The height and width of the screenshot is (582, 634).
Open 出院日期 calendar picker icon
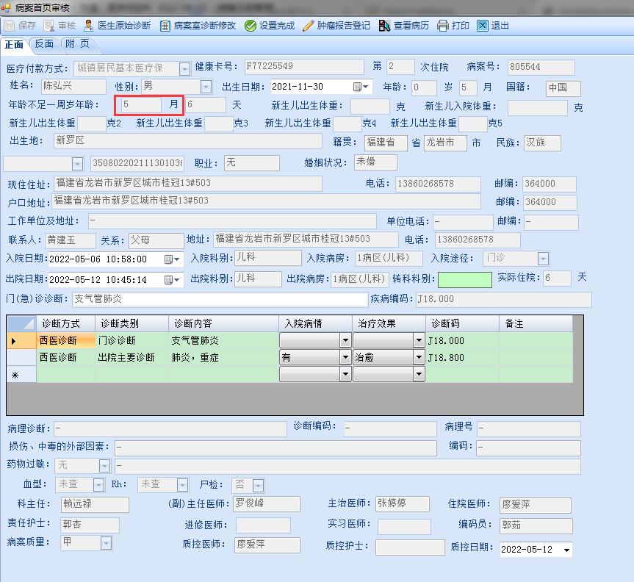(172, 280)
